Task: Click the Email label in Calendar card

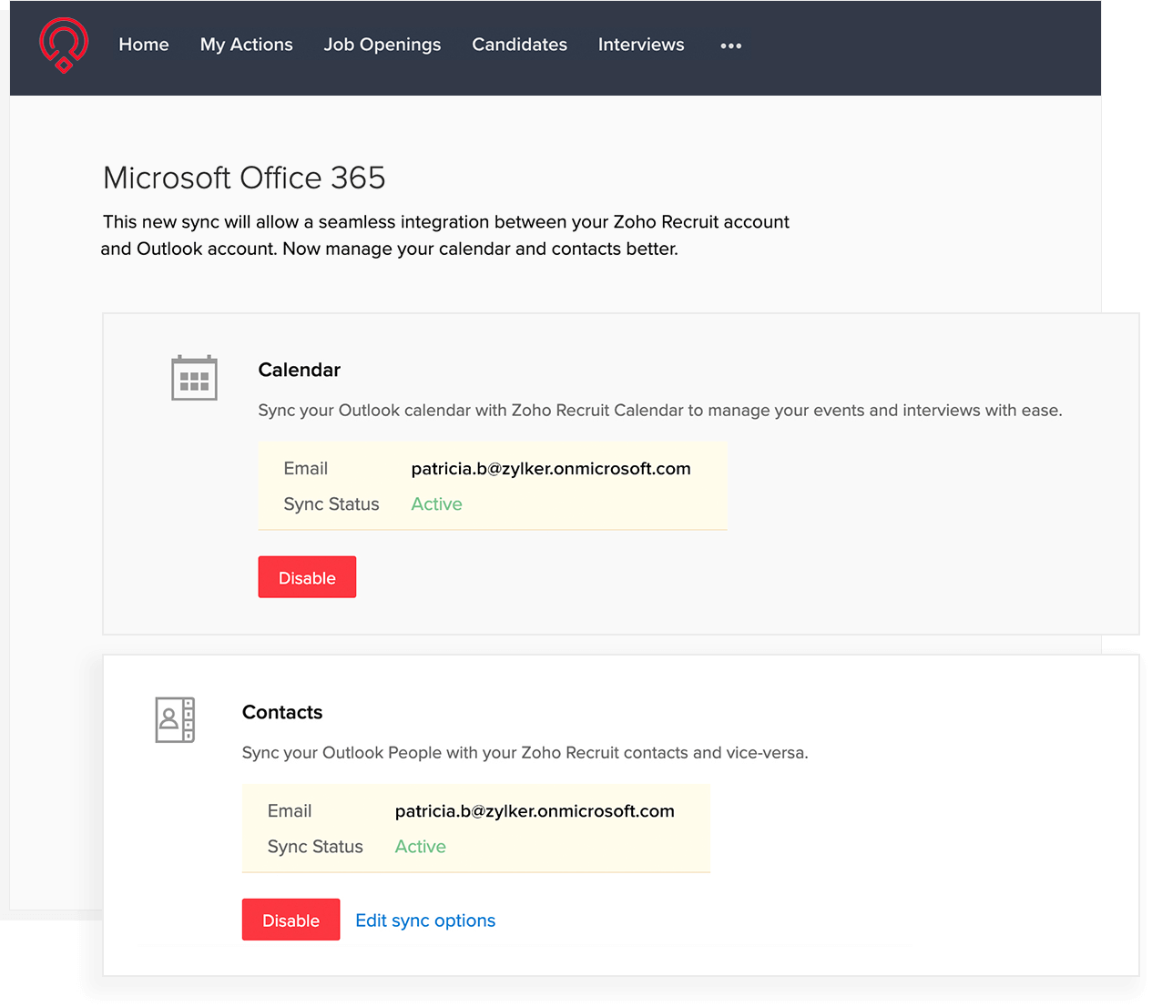Action: pos(306,469)
